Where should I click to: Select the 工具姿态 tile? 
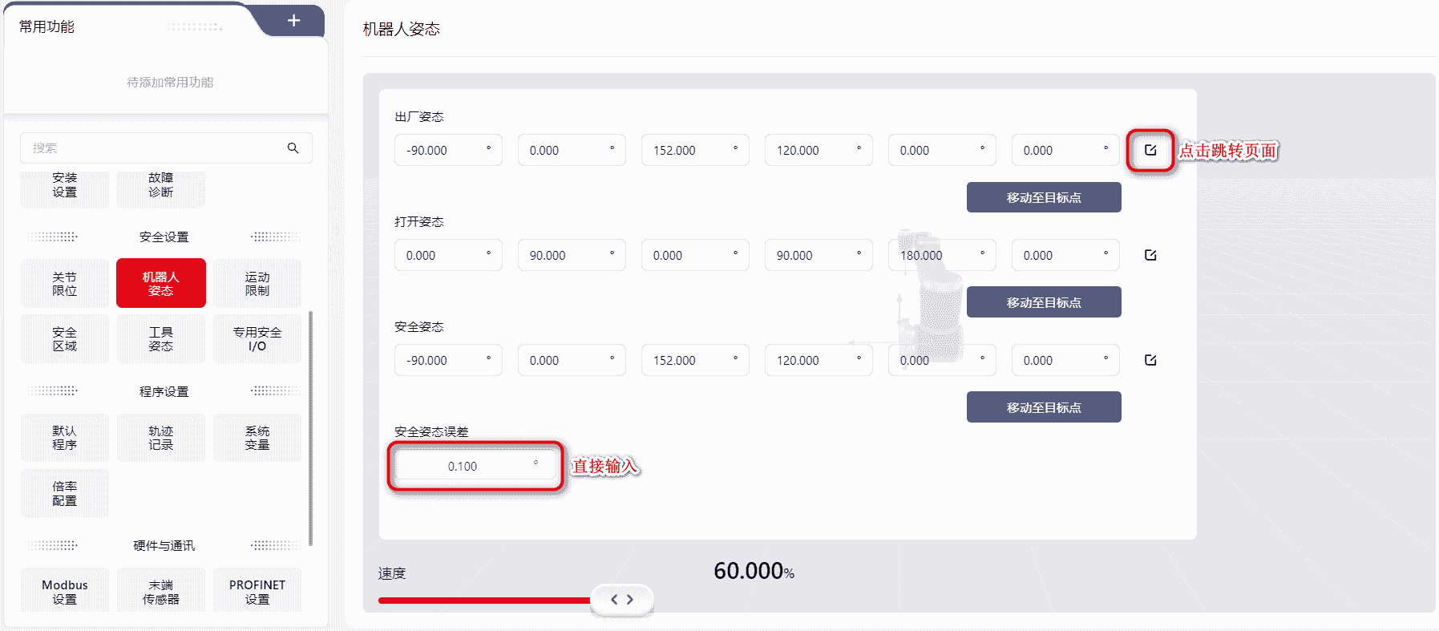(x=161, y=338)
